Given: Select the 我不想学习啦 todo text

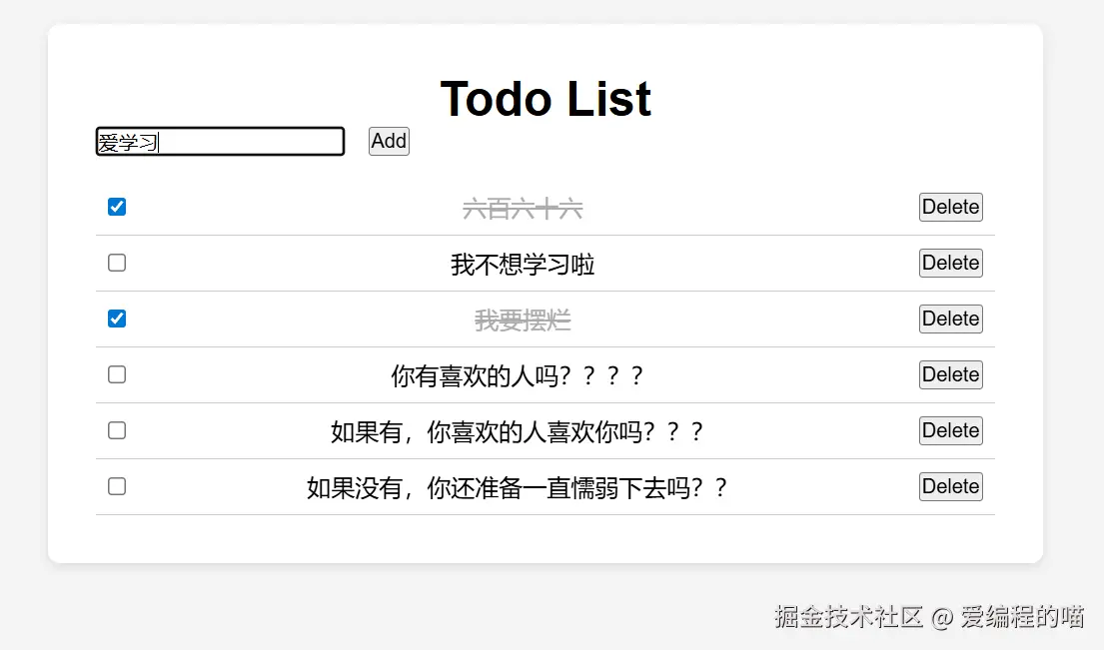Looking at the screenshot, I should pyautogui.click(x=523, y=265).
